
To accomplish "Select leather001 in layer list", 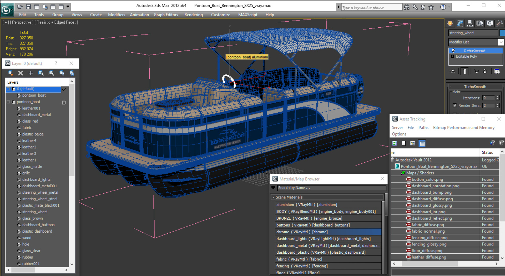I will [x=31, y=108].
